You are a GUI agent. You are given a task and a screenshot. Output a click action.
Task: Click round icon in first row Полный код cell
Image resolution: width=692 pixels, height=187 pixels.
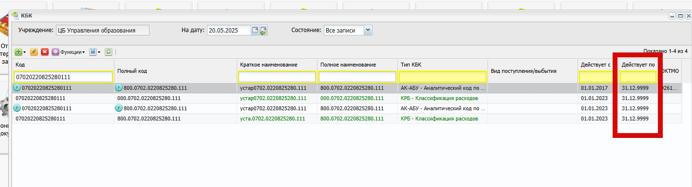[119, 88]
